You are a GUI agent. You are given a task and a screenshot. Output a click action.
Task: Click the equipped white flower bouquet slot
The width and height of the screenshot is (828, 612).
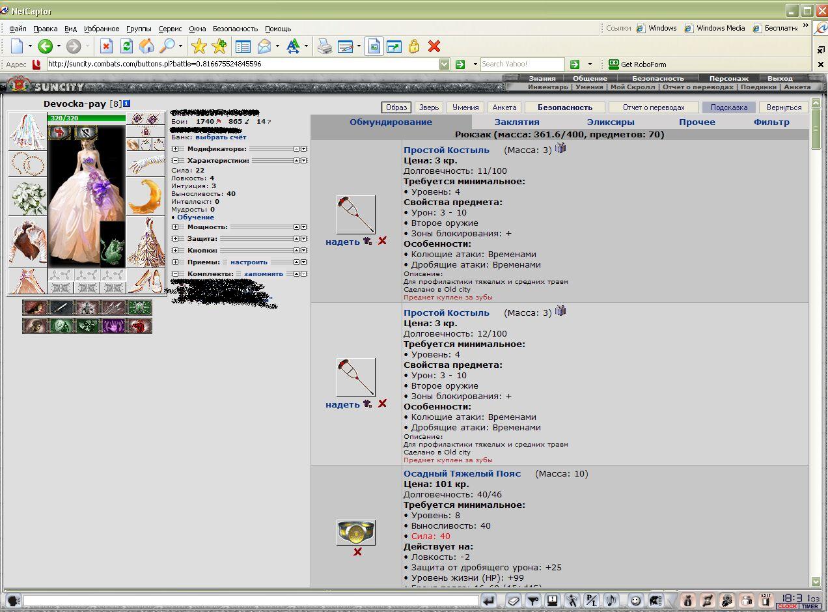(x=27, y=195)
